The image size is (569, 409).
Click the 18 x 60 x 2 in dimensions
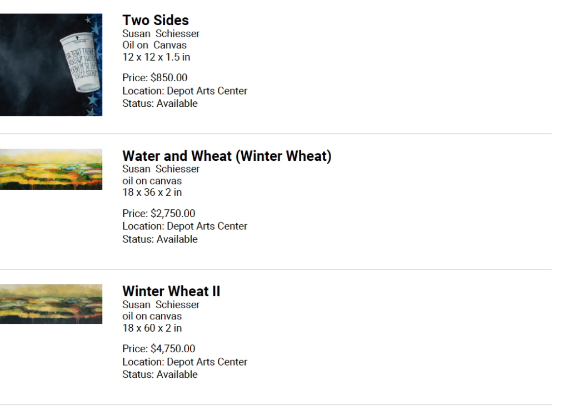pyautogui.click(x=152, y=328)
